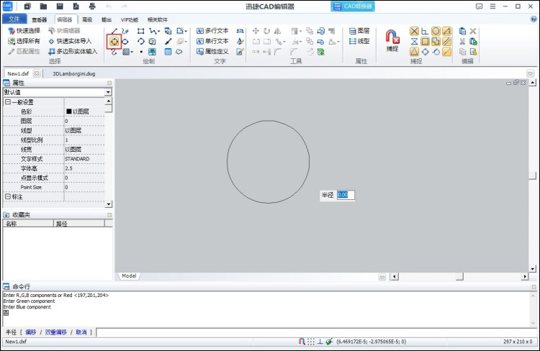540x351 pixels.
Task: Click the PDF export icon in the title bar
Action: click(x=76, y=6)
